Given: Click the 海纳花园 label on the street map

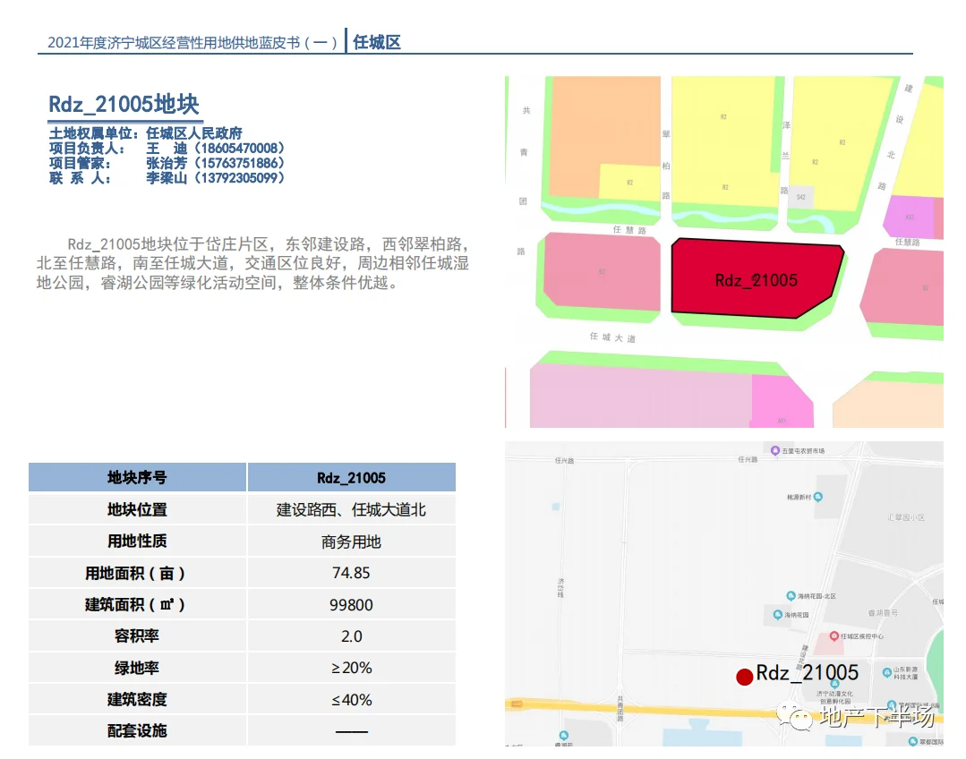Looking at the screenshot, I should (x=797, y=615).
